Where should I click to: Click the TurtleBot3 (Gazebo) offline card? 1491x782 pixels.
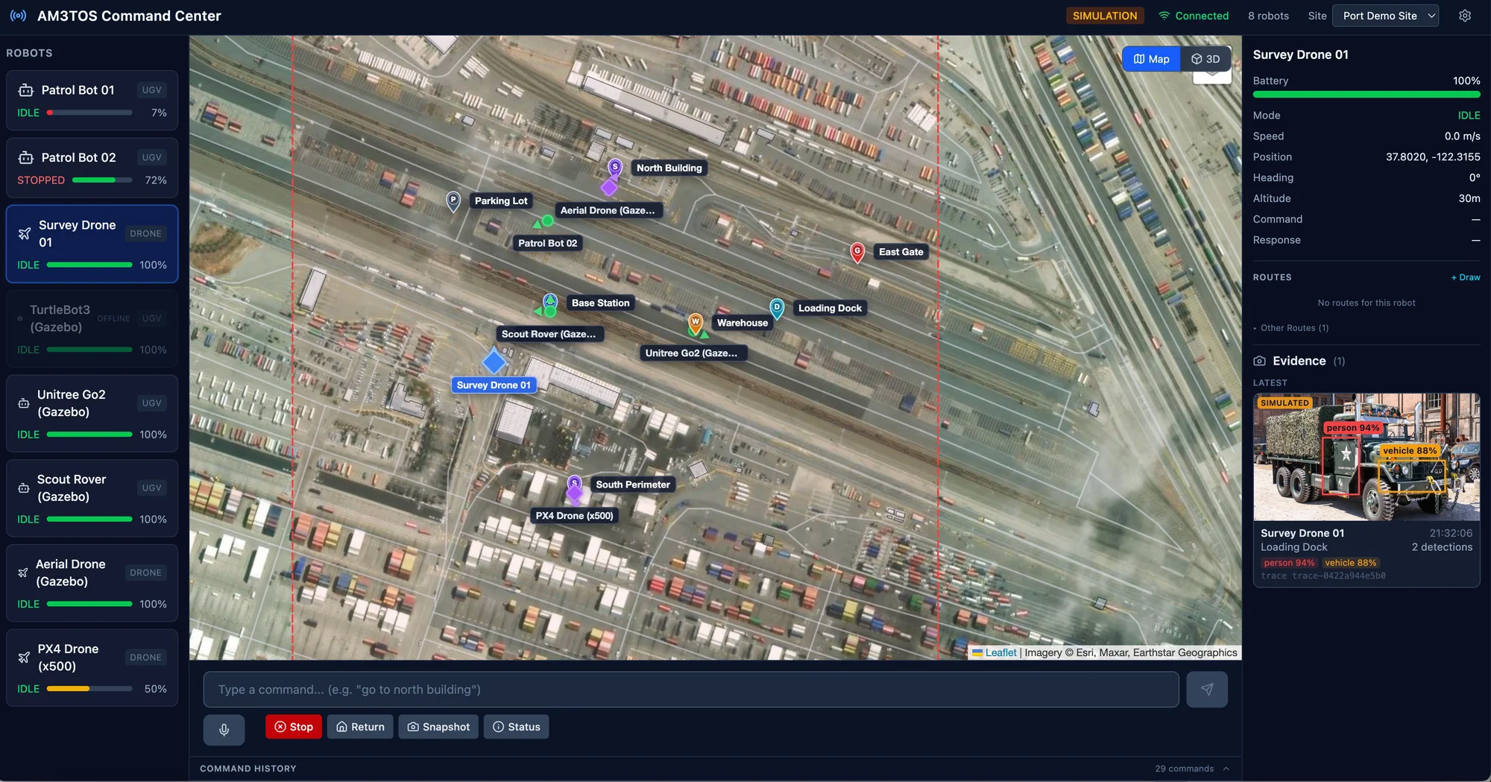pos(92,329)
